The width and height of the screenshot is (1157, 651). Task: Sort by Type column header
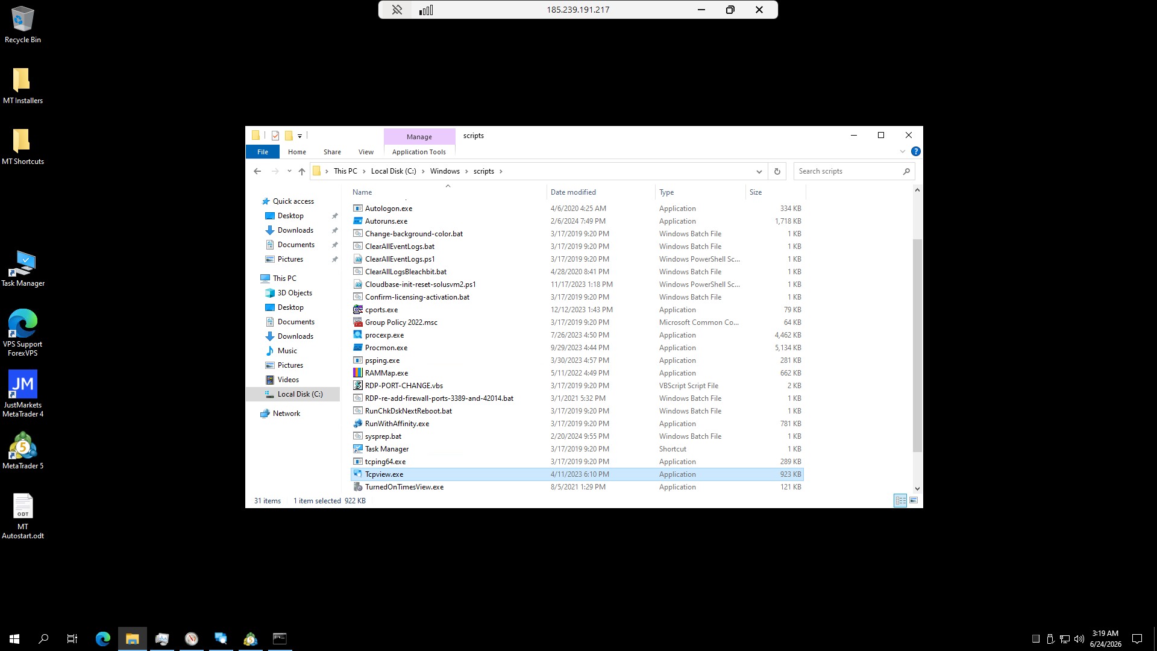coord(700,192)
